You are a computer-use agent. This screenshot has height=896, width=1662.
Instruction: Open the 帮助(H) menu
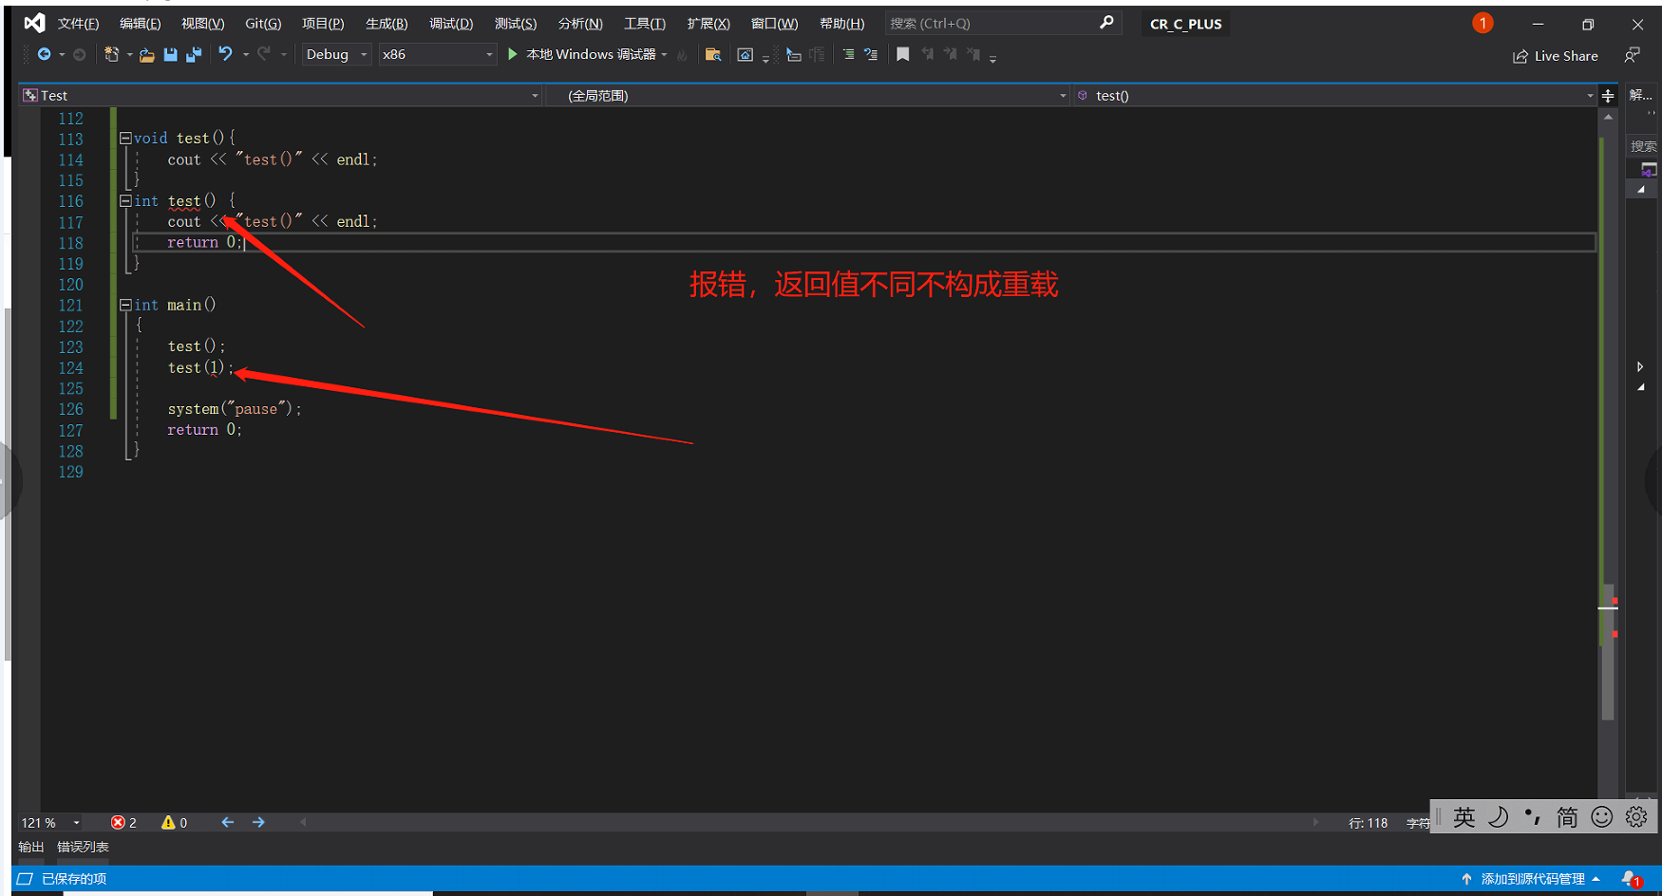coord(841,24)
